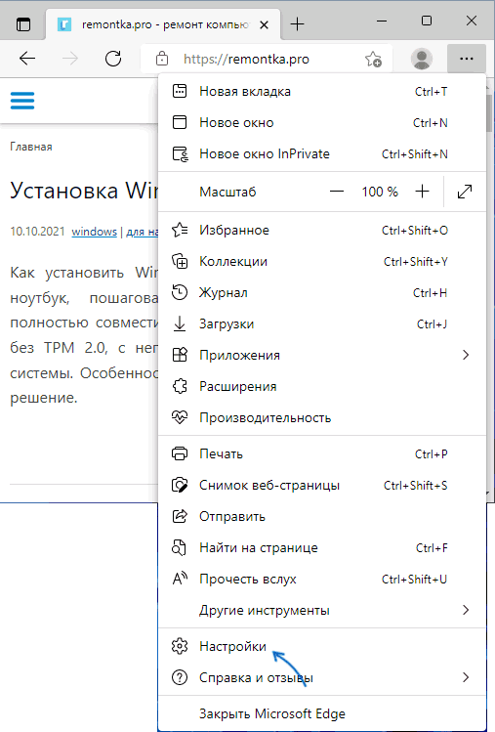Screen dimensions: 495x732
Task: Click the Downloads arrow icon
Action: [180, 324]
